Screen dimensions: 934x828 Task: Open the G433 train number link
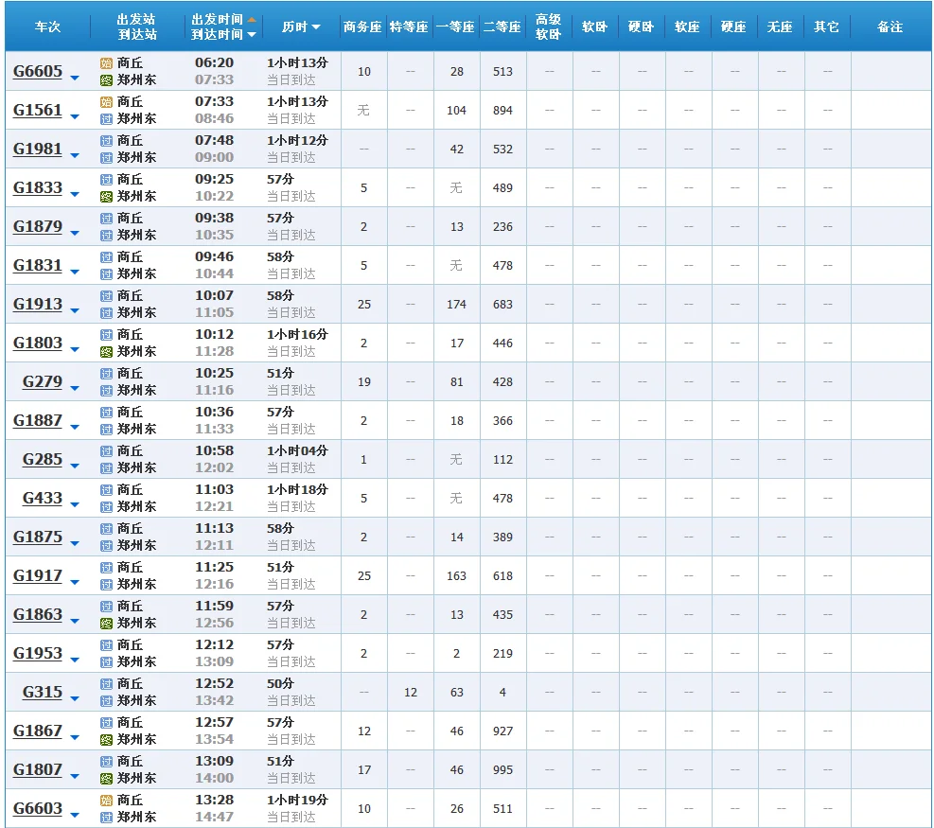click(43, 498)
